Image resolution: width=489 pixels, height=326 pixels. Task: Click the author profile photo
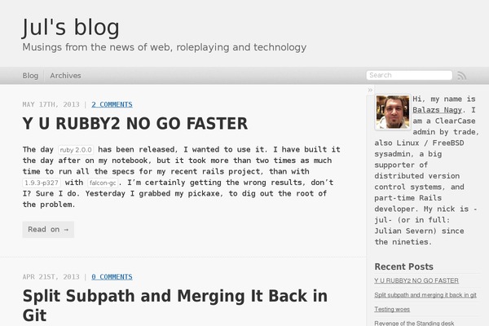point(392,112)
